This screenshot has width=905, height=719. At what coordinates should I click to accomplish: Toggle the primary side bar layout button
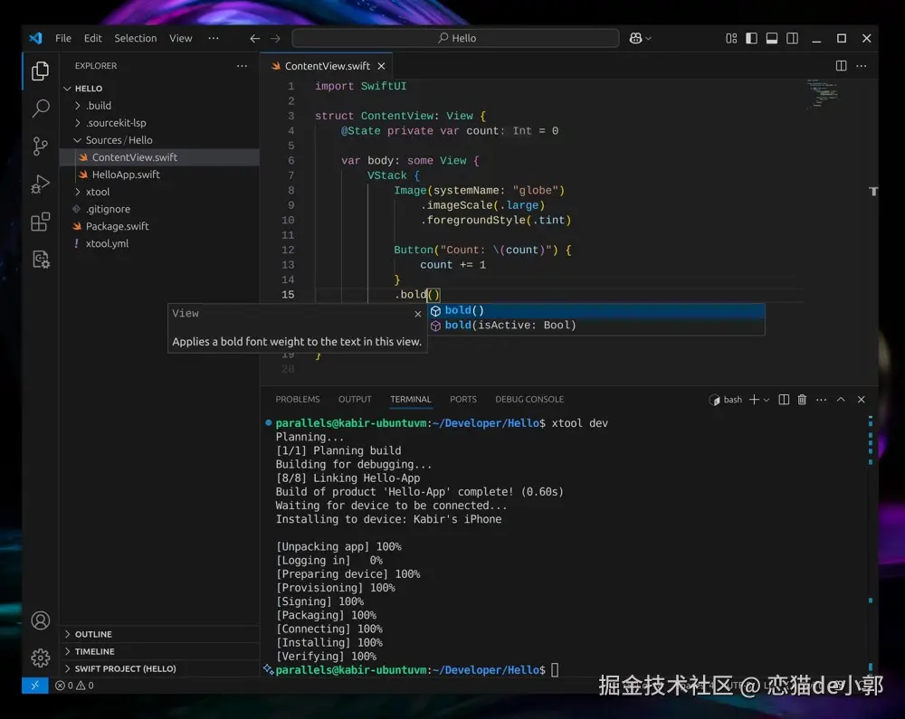coord(751,38)
